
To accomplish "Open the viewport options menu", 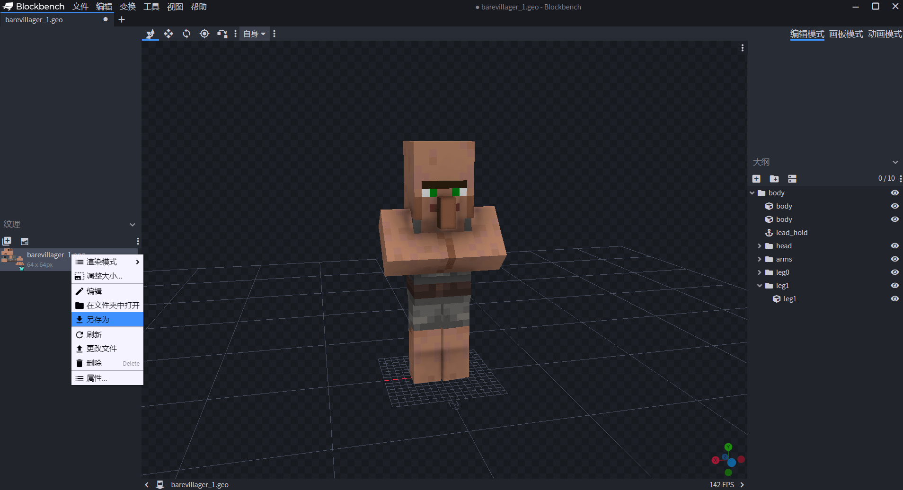I will pos(742,48).
